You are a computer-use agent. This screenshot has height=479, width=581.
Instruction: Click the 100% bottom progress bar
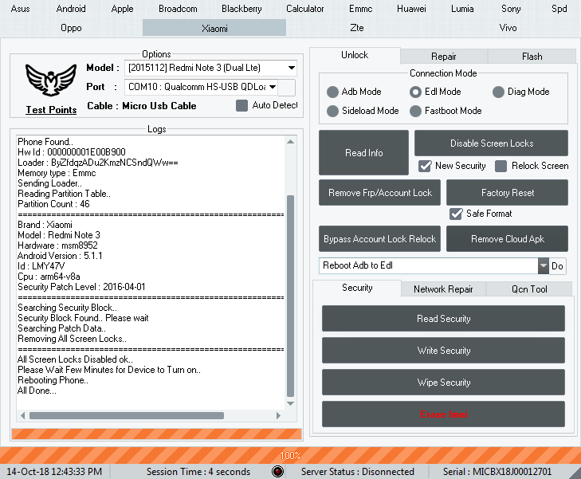(290, 455)
